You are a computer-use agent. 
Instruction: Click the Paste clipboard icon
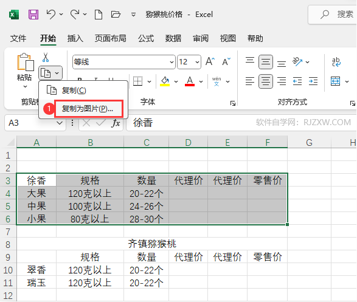26,62
